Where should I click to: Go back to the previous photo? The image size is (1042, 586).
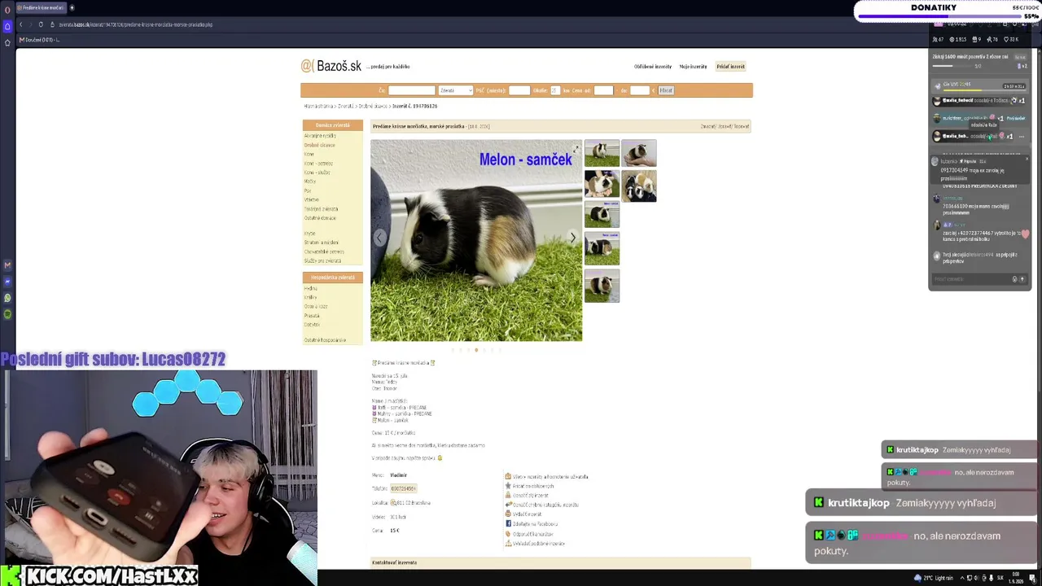tap(380, 238)
